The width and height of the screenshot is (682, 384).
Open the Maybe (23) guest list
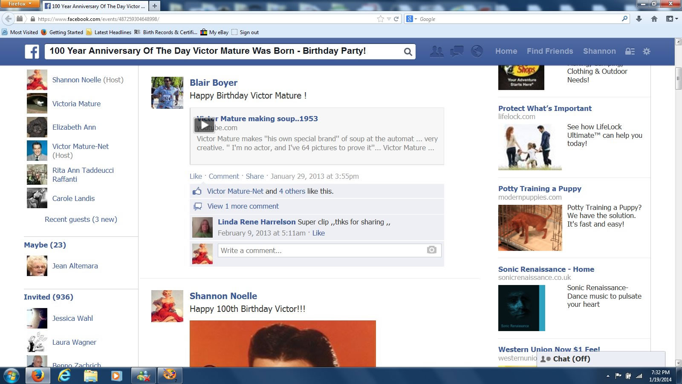[x=45, y=245]
